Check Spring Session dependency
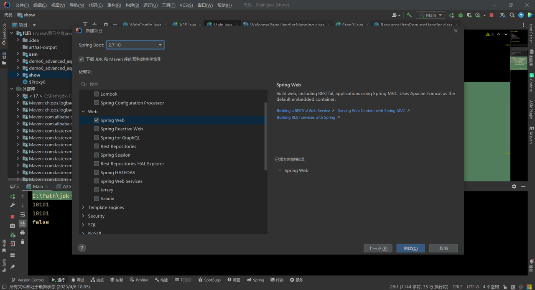This screenshot has width=535, height=290. click(97, 155)
